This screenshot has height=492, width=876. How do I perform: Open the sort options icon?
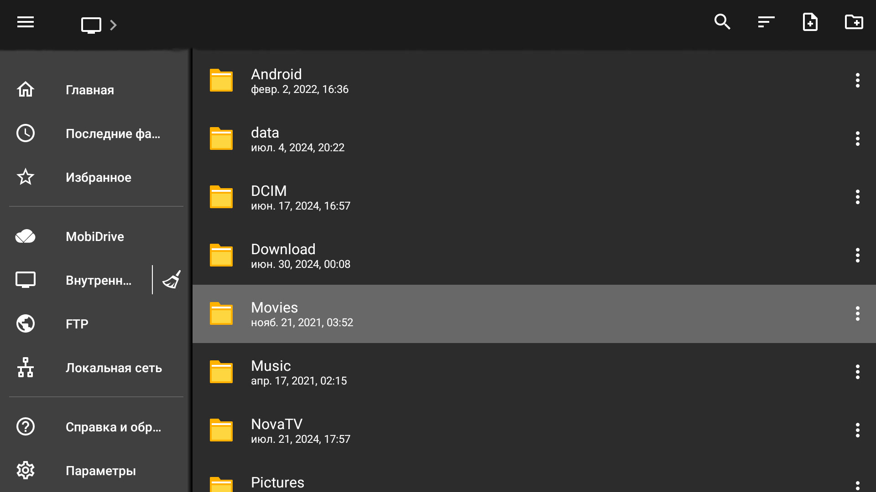(x=766, y=22)
